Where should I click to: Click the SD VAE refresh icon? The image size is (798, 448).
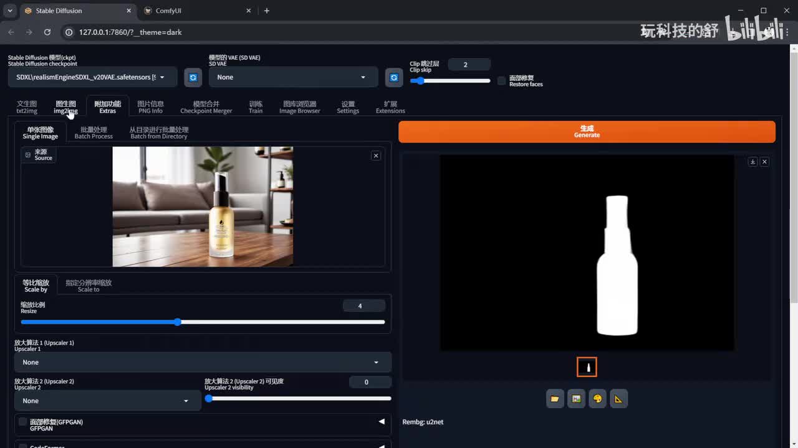(393, 77)
